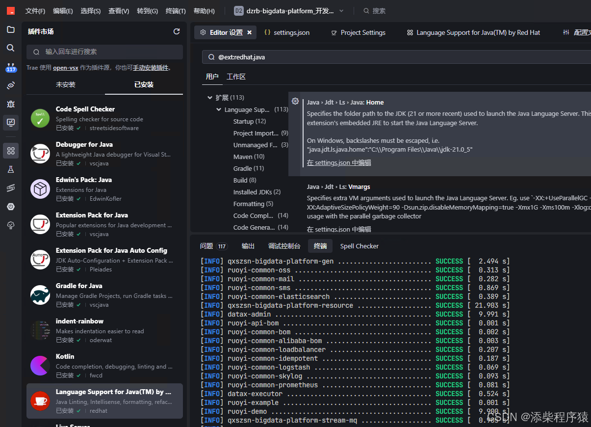Open the bug-shaped debug view icon
The height and width of the screenshot is (427, 591).
pyautogui.click(x=11, y=104)
